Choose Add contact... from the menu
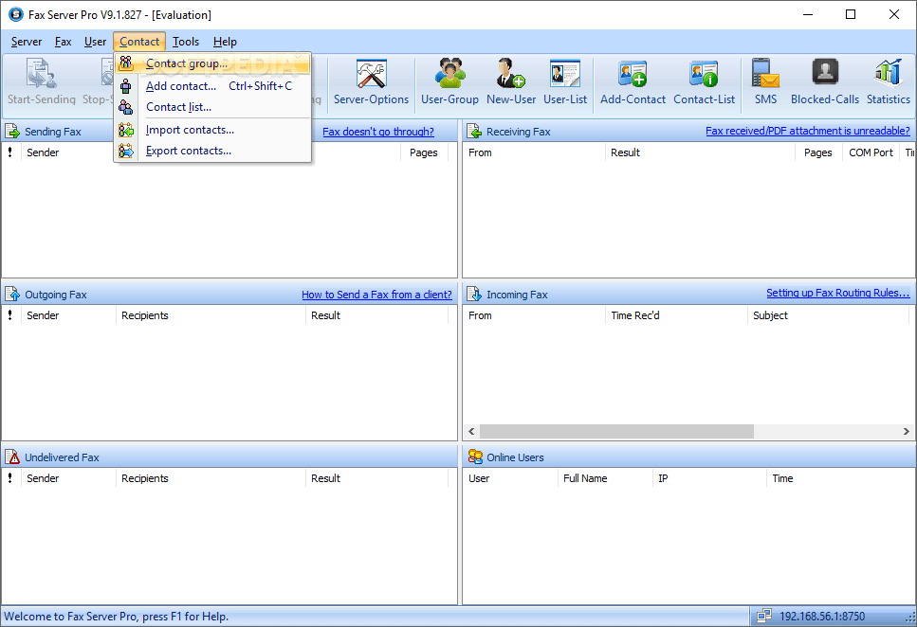Screen dimensions: 917x627 [x=212, y=86]
